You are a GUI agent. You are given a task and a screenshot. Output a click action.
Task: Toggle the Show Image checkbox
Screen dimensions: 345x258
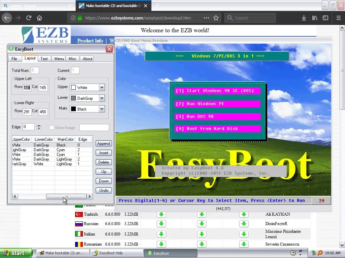(52, 127)
